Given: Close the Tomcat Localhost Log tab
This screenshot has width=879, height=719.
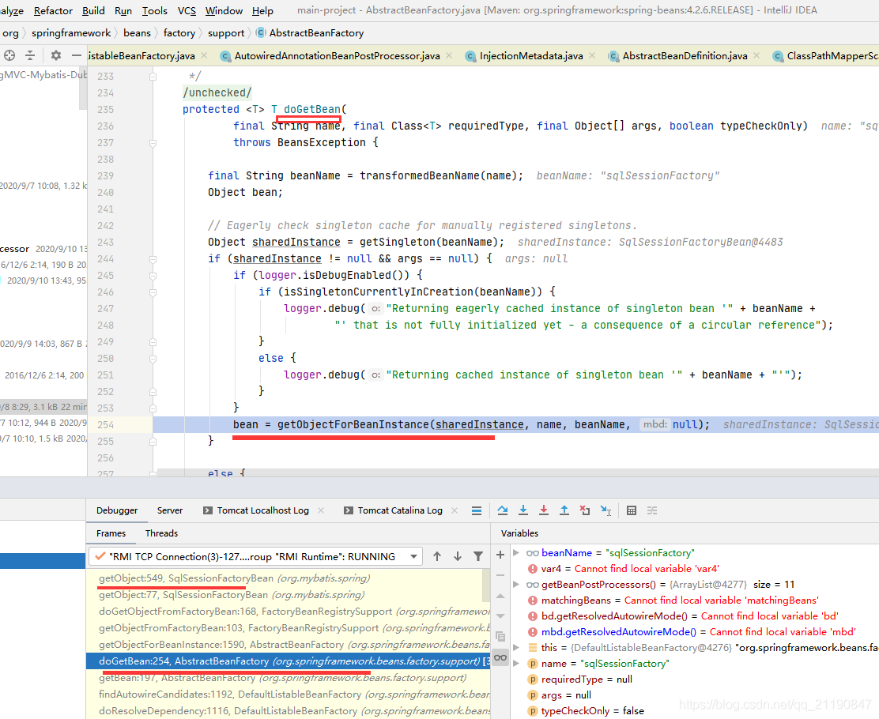Looking at the screenshot, I should point(321,510).
